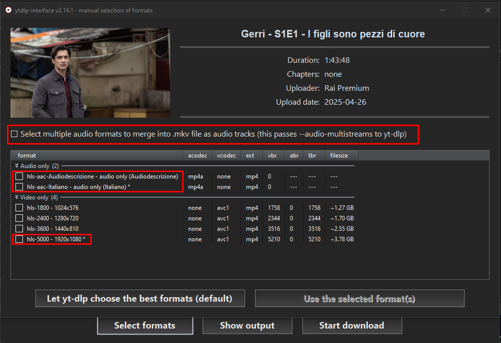
Task: Click avc1 vcodec of the hls-1800 row
Action: 223,208
